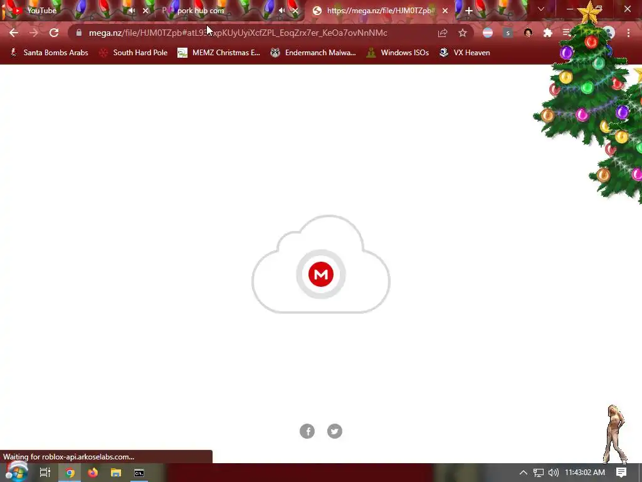Select the mega.nz file tab
Image resolution: width=642 pixels, height=482 pixels.
tap(379, 11)
